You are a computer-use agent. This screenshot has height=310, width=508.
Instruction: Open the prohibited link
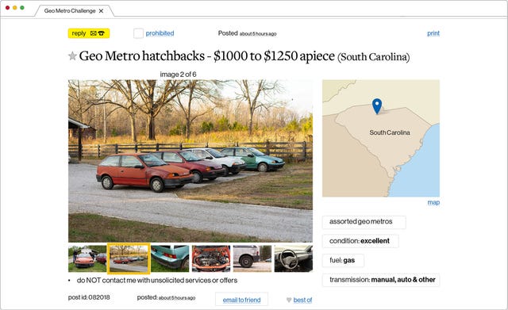click(160, 33)
